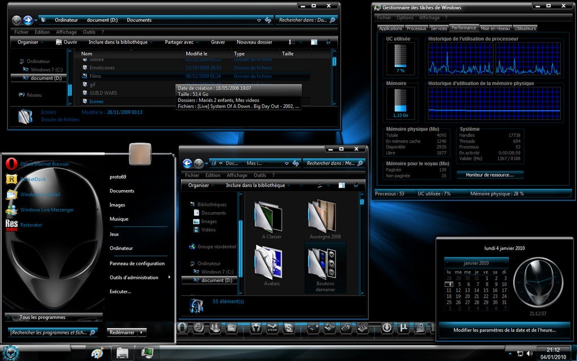Refresh the Mes images window address bar
577x361 pixels.
click(295, 164)
